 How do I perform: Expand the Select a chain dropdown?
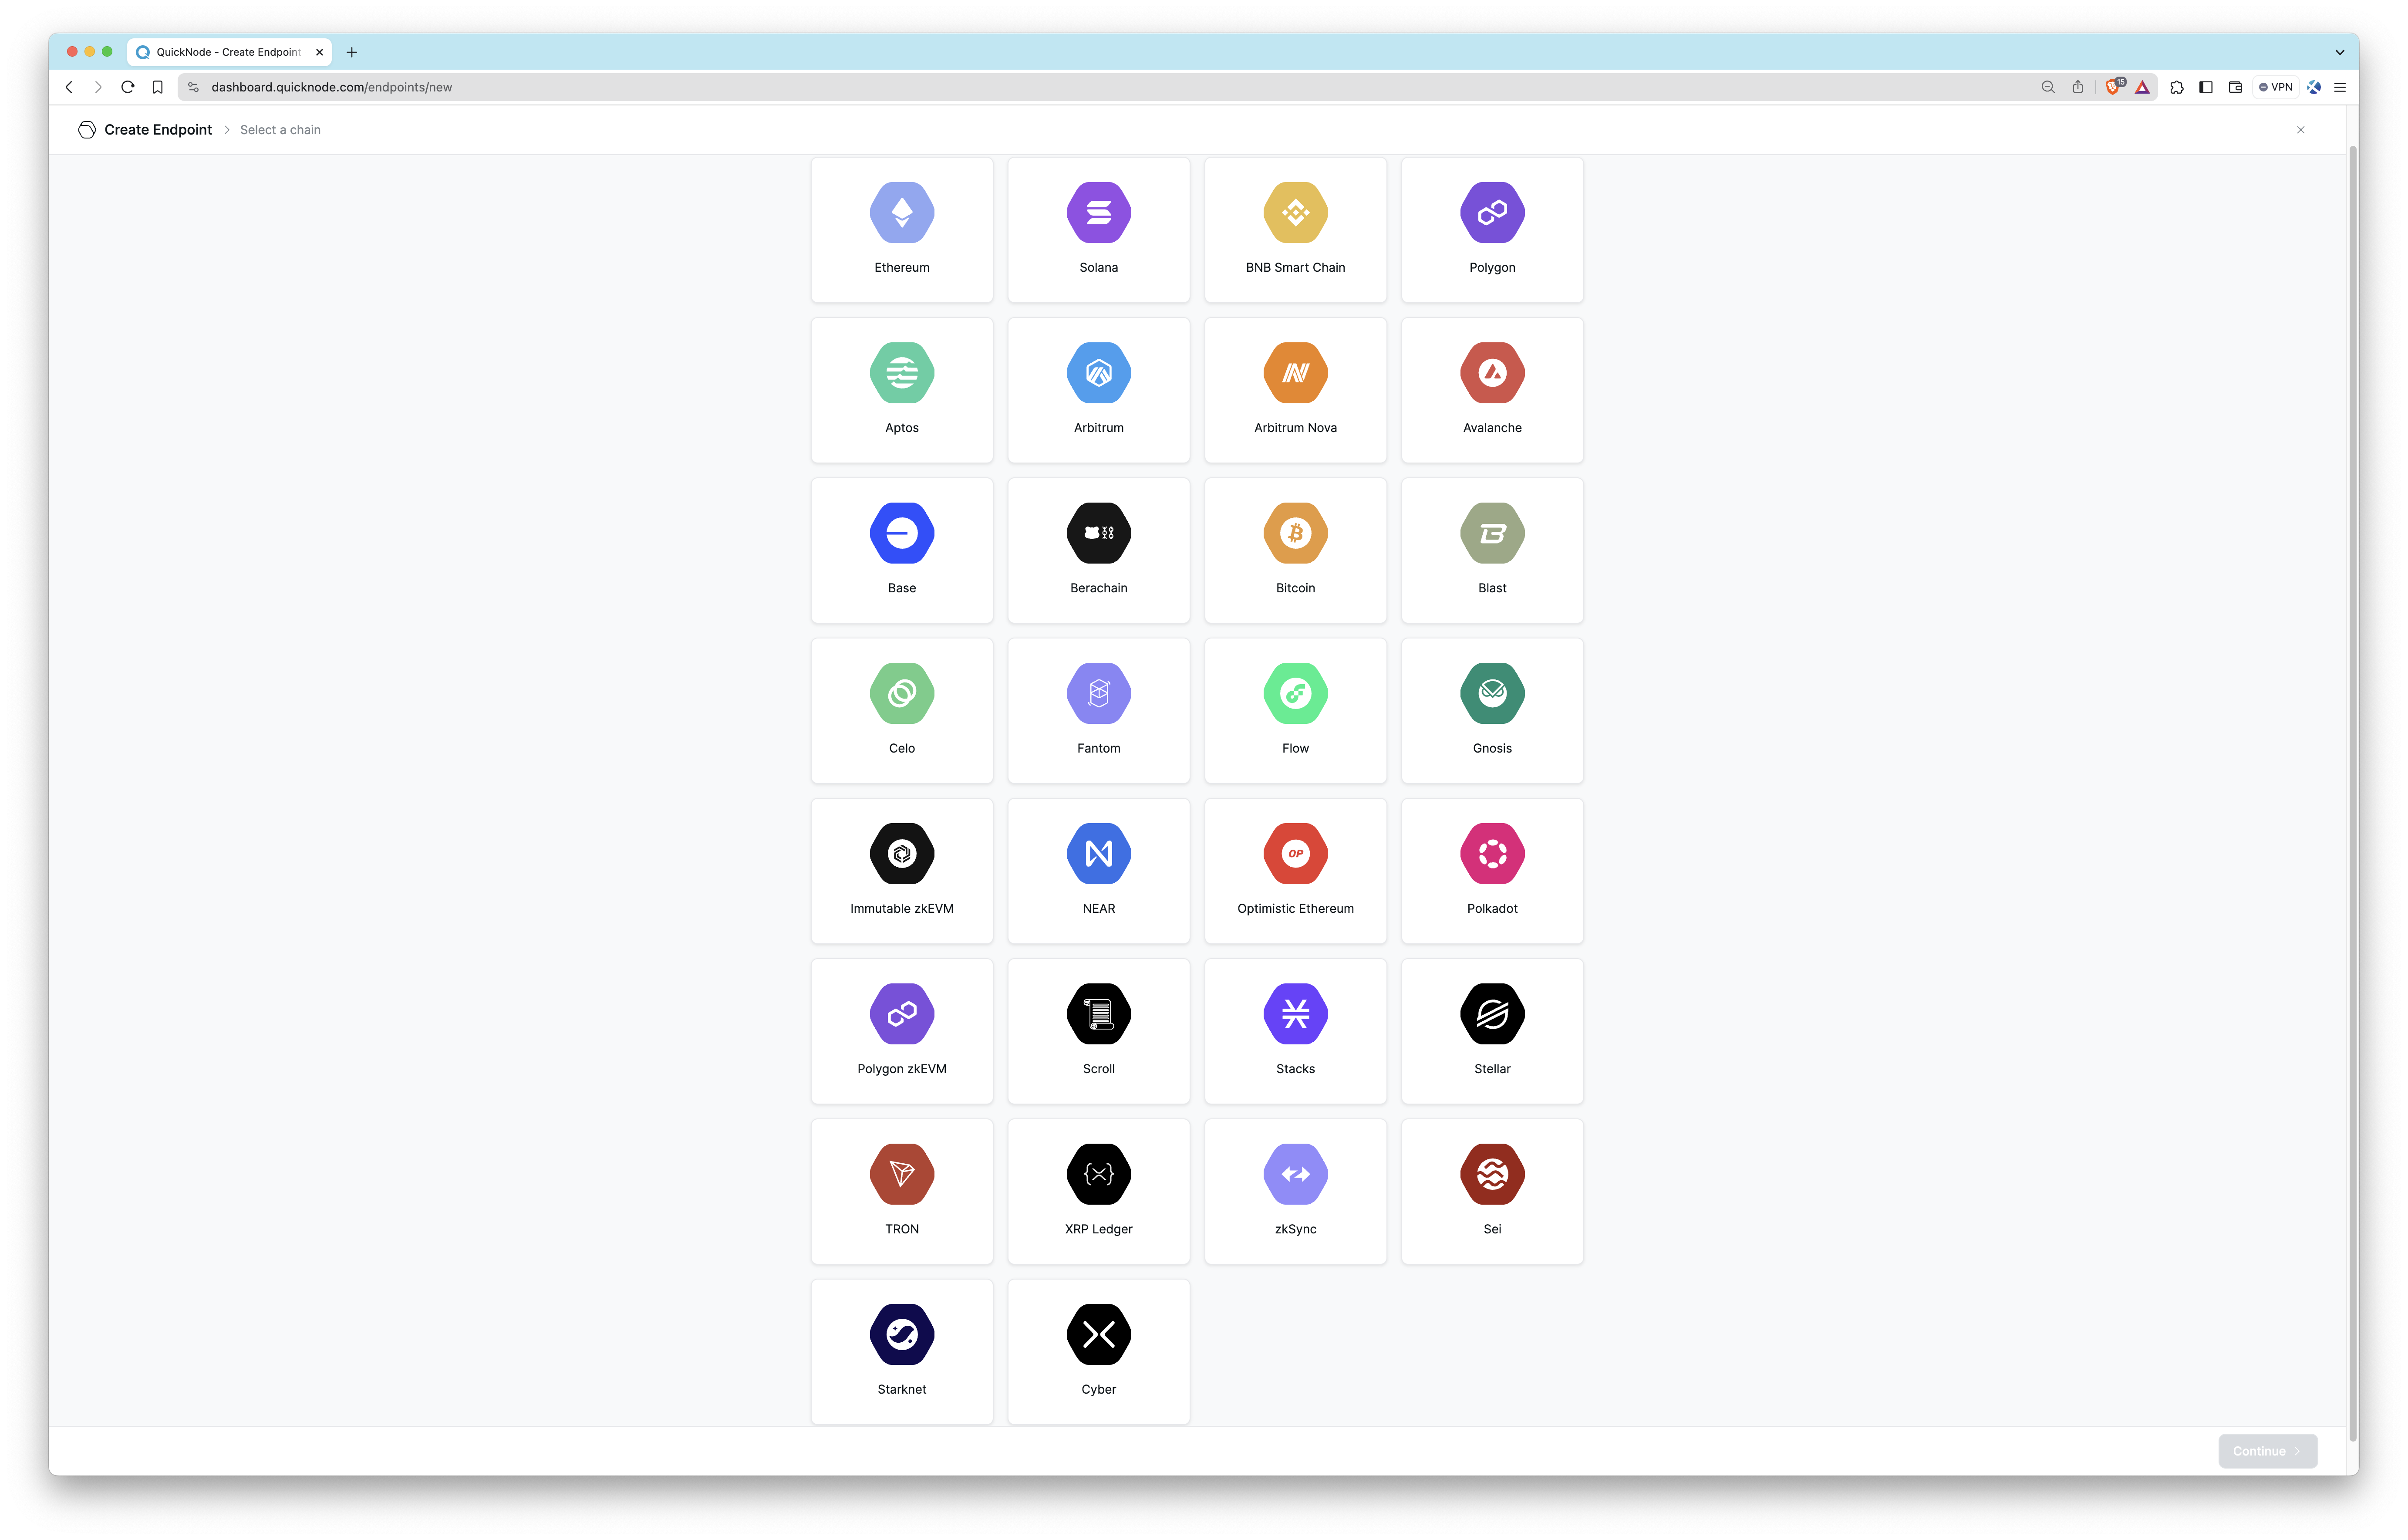277,128
